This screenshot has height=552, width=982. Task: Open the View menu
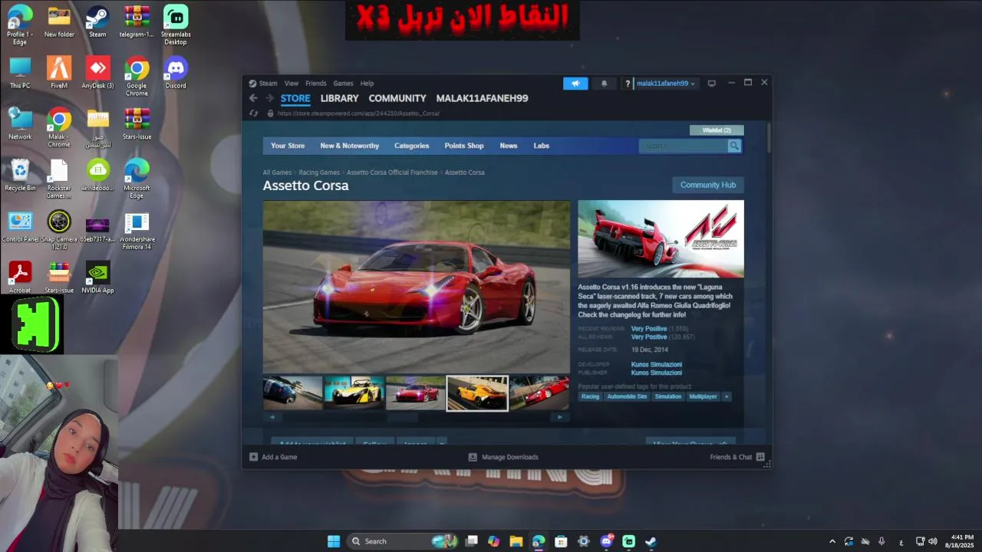pyautogui.click(x=292, y=84)
